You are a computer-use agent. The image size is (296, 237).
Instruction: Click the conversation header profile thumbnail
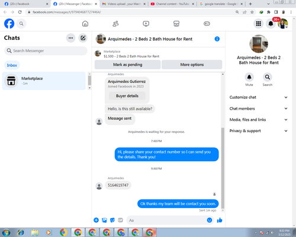[101, 39]
